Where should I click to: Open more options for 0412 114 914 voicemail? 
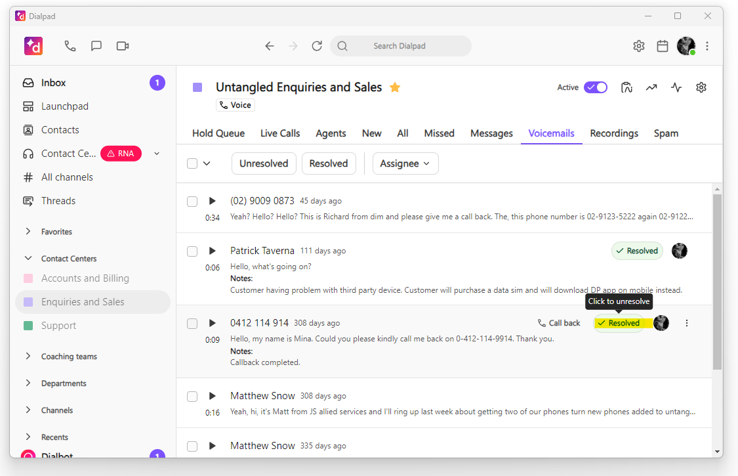point(687,323)
